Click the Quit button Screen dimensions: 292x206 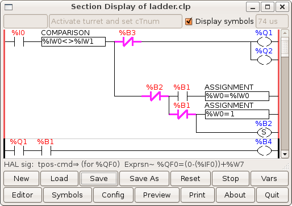coord(272,195)
